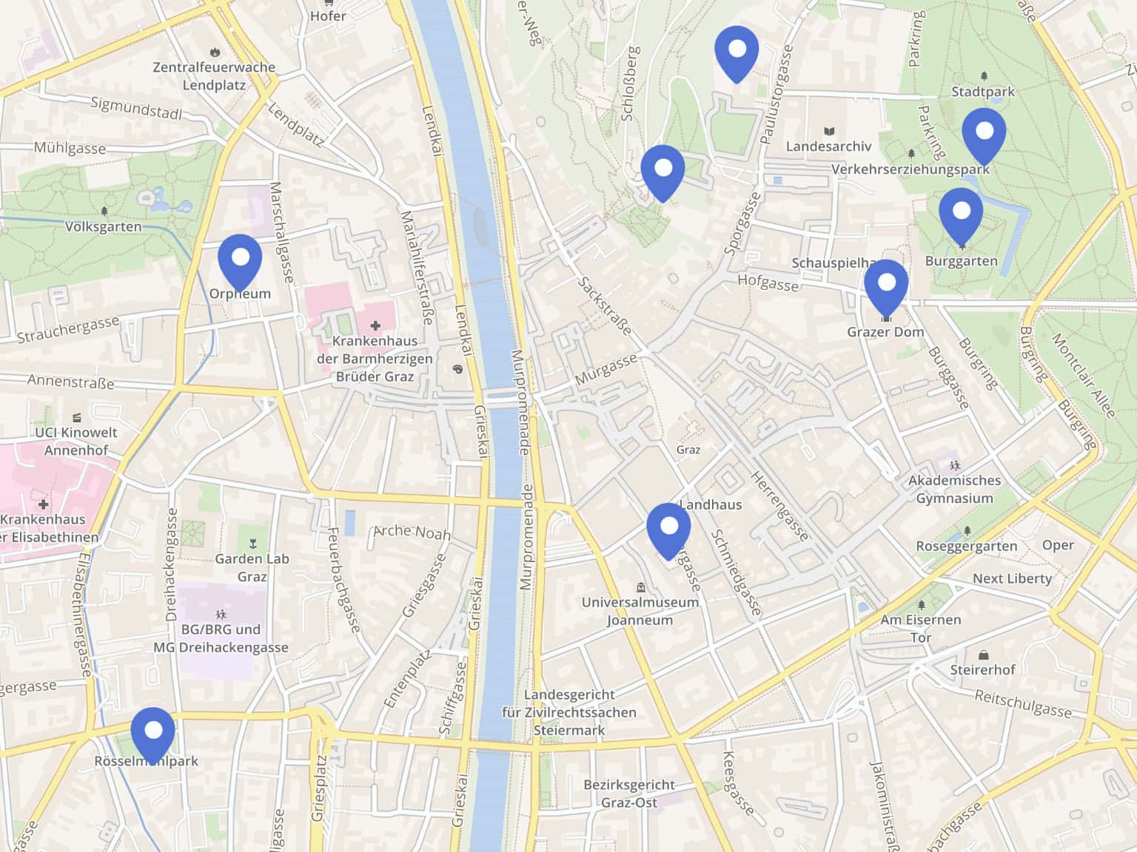Click the fire station icon at Zentralfeuerwache
This screenshot has height=852, width=1137.
point(215,52)
